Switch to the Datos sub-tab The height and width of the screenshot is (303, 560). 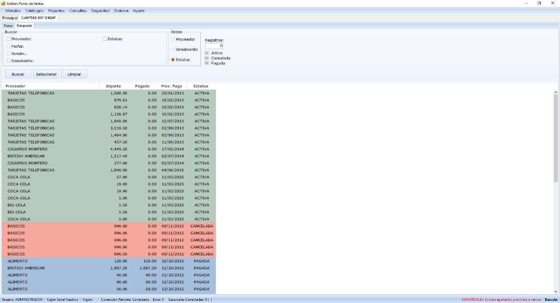pyautogui.click(x=8, y=26)
